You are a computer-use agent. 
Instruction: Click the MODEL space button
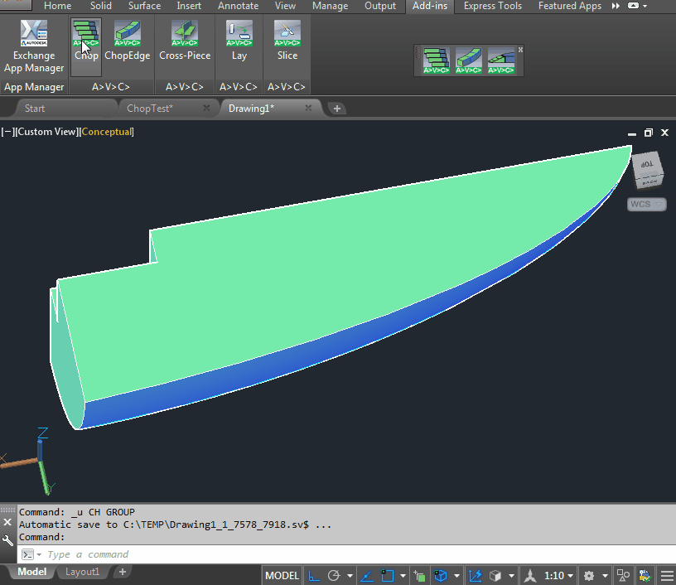point(282,576)
